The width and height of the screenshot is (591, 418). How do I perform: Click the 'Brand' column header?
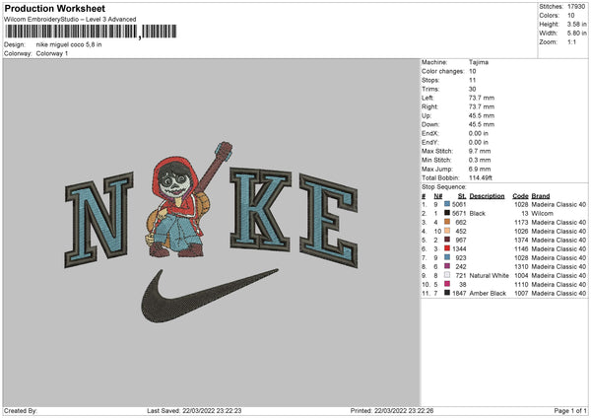pos(541,196)
